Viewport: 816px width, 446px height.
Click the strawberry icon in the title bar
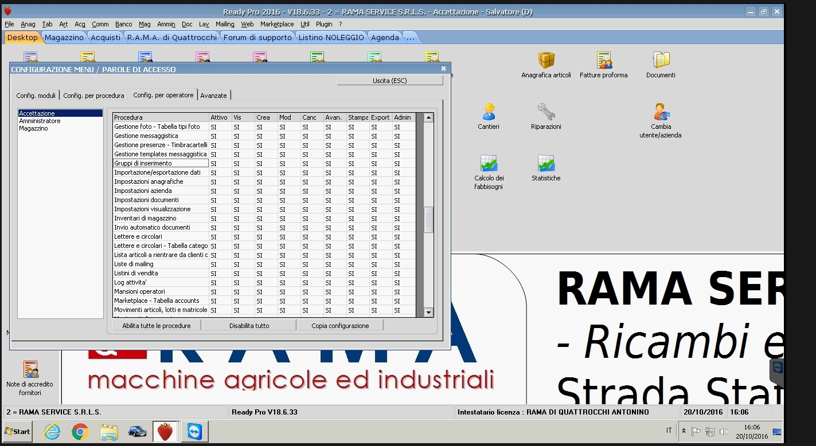(x=7, y=11)
